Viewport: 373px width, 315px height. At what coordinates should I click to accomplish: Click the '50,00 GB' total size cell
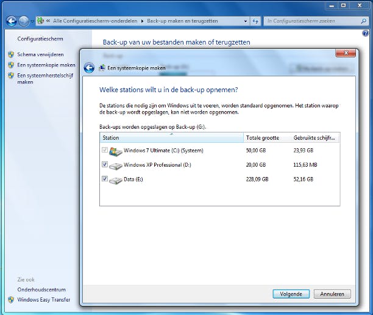tap(256, 151)
